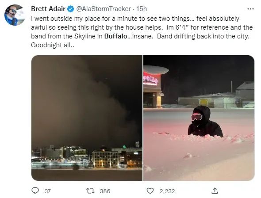Image resolution: width=261 pixels, height=198 pixels.
Task: Click the bolded Buffalo keyword in tweet
Action: coord(116,36)
